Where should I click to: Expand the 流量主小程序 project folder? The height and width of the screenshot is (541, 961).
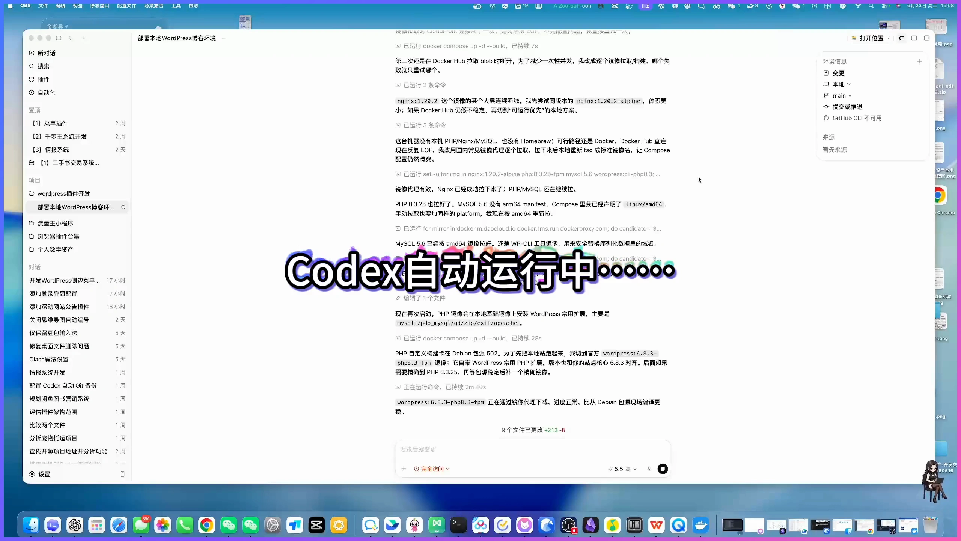pos(78,223)
